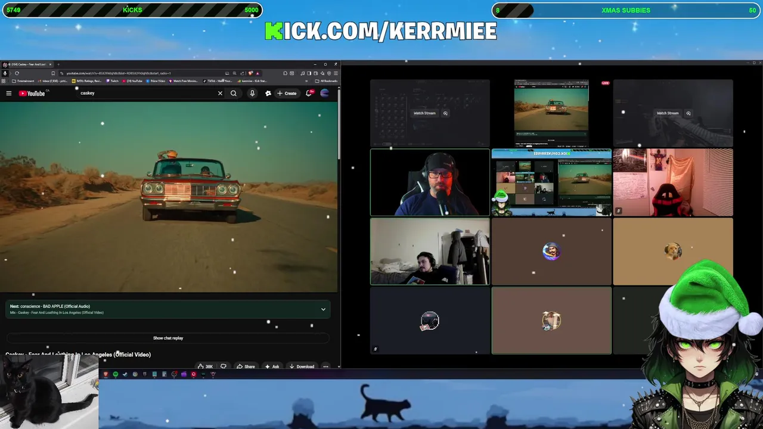This screenshot has height=429, width=763.
Task: Open the All Bookmarks folder
Action: 327,80
